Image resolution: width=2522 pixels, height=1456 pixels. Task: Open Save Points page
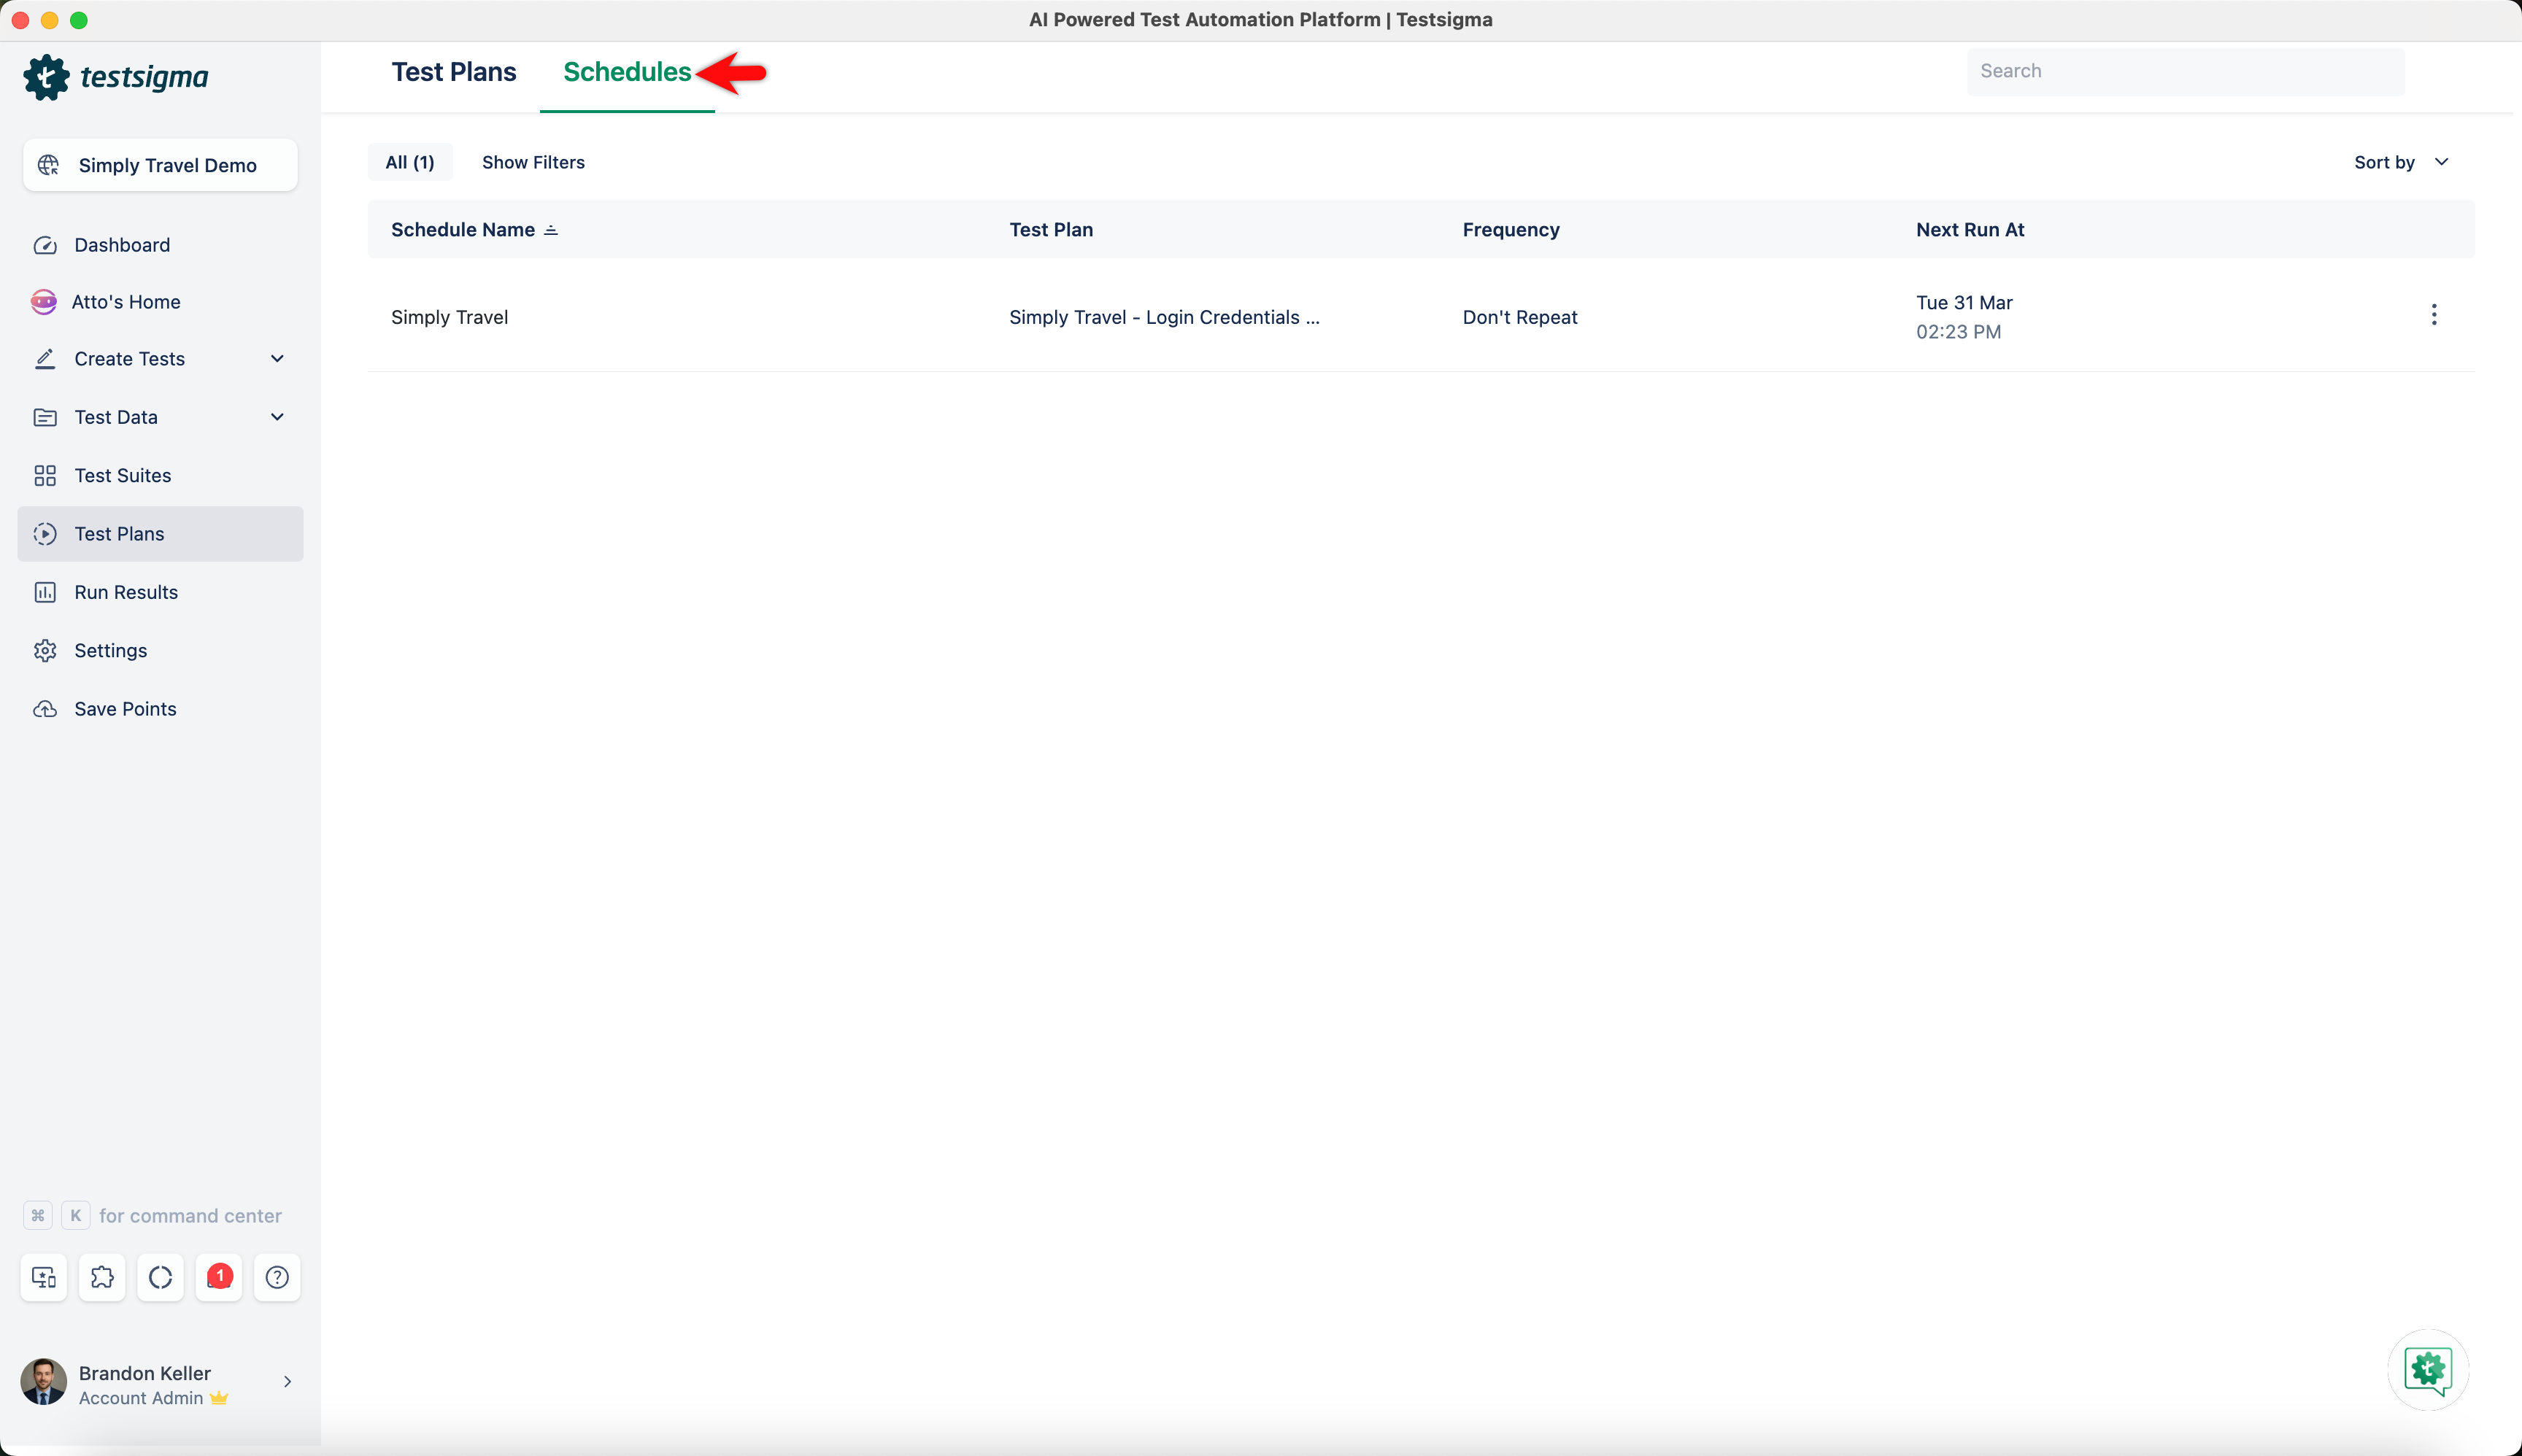pos(125,709)
